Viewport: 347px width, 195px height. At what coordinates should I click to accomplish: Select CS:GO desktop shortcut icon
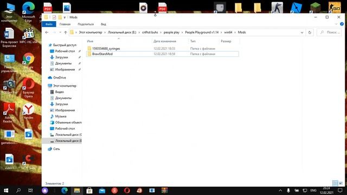[x=335, y=7]
